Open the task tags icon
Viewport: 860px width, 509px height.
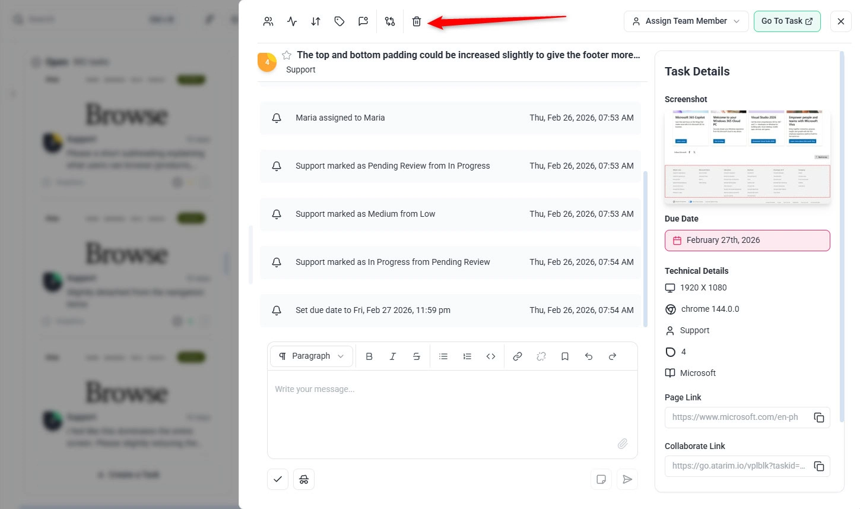coord(339,21)
